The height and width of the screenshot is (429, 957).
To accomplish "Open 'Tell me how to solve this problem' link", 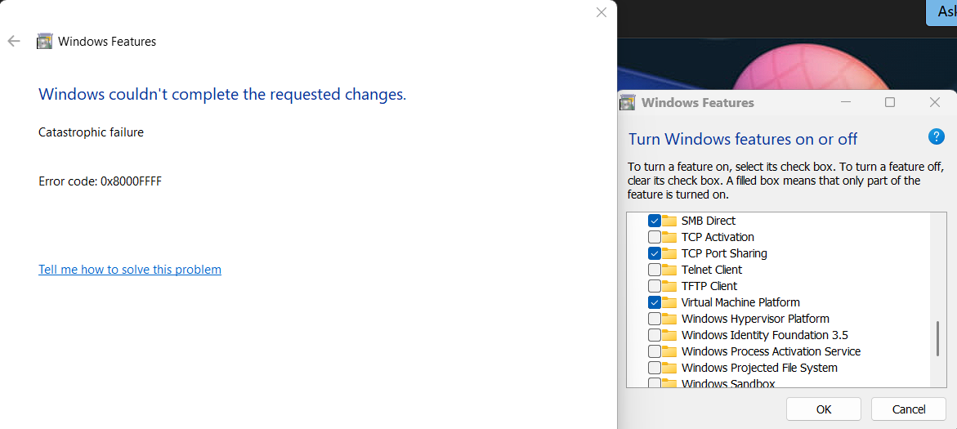I will click(129, 269).
